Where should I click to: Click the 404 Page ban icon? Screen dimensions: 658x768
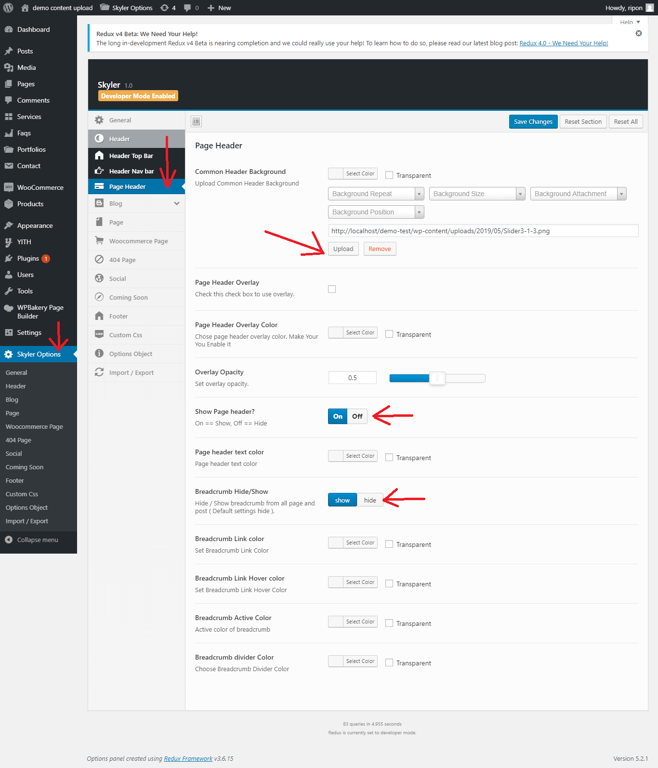click(99, 259)
